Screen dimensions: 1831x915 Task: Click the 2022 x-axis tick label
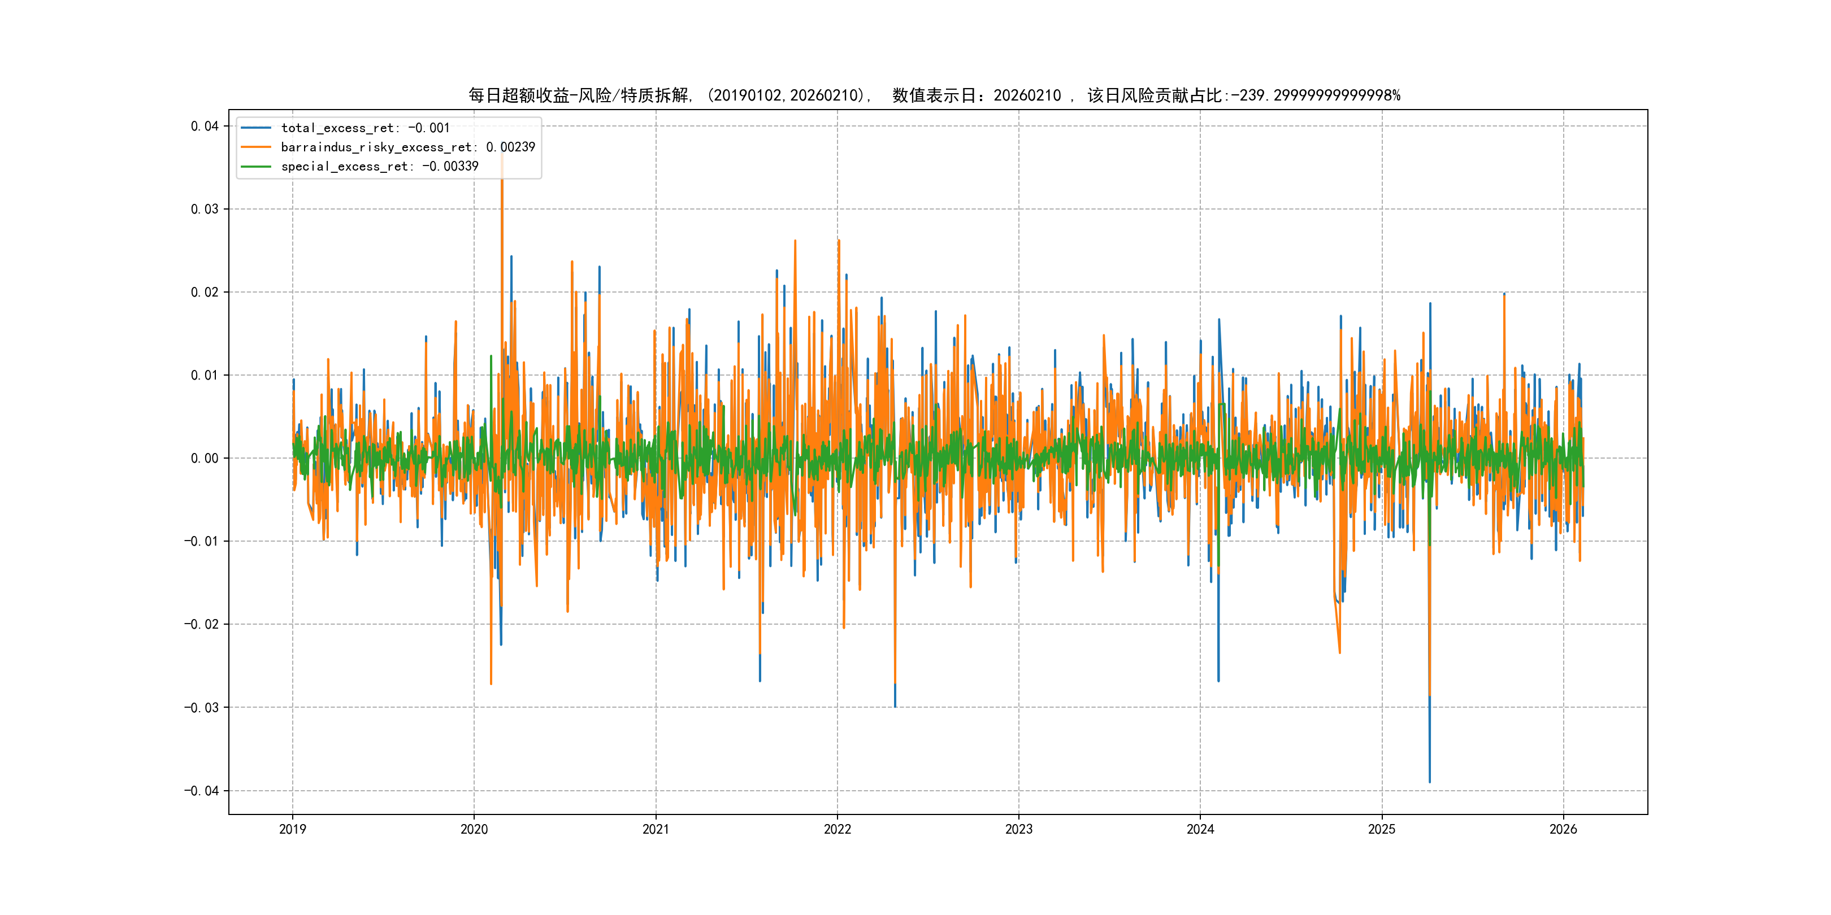[x=838, y=829]
